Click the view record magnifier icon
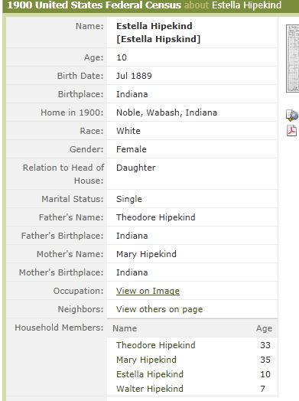 (292, 116)
